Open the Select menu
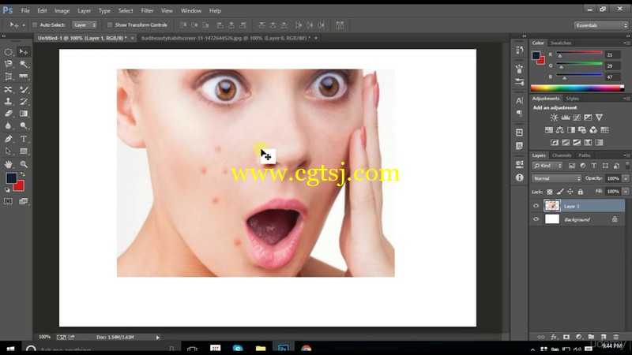Image resolution: width=632 pixels, height=355 pixels. [x=126, y=11]
